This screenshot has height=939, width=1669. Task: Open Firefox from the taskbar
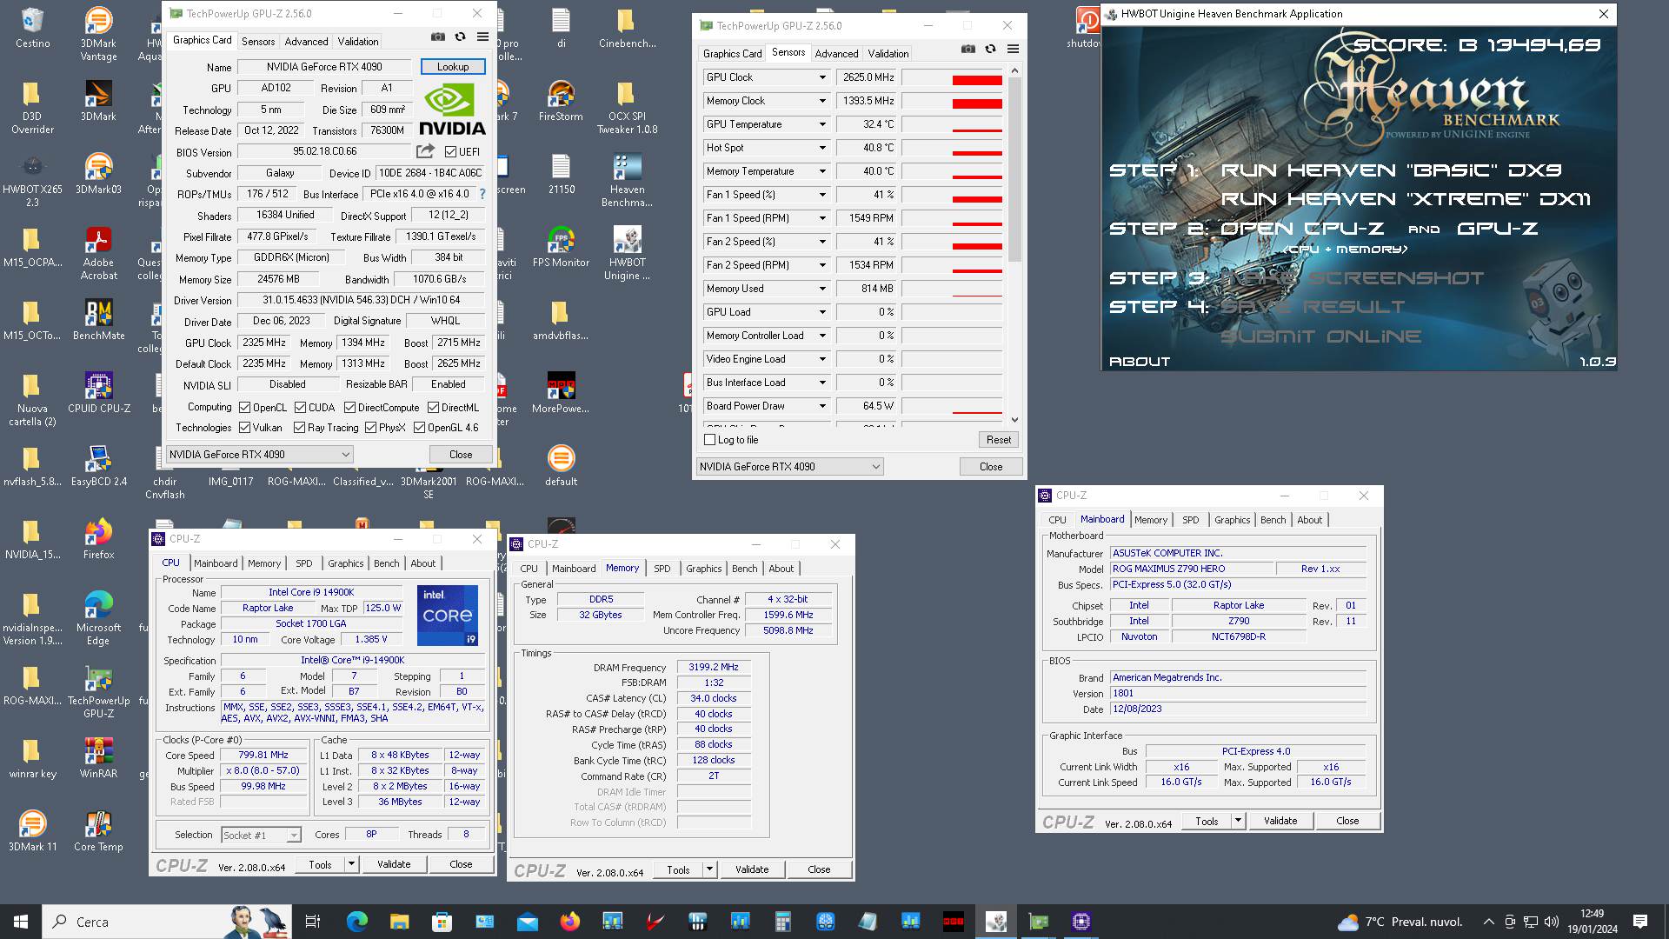(x=569, y=922)
